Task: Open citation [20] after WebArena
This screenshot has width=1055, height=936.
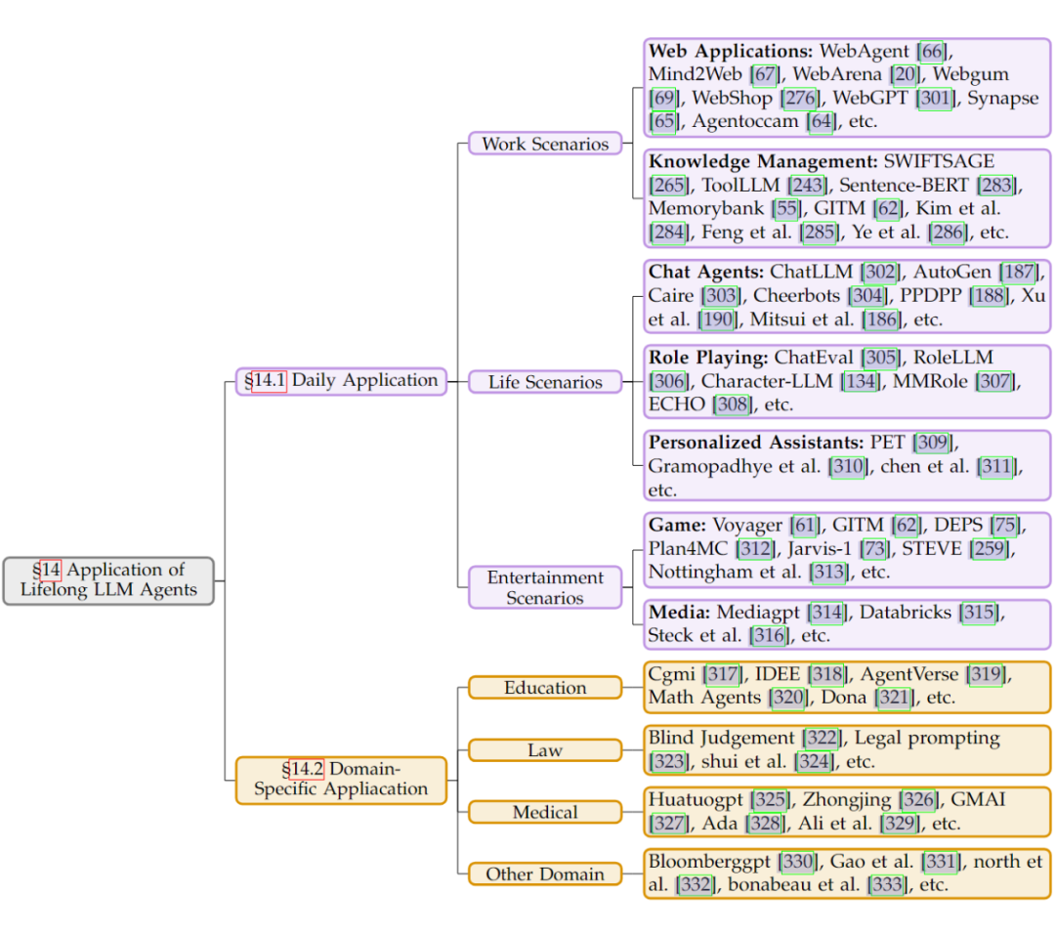Action: (x=905, y=74)
